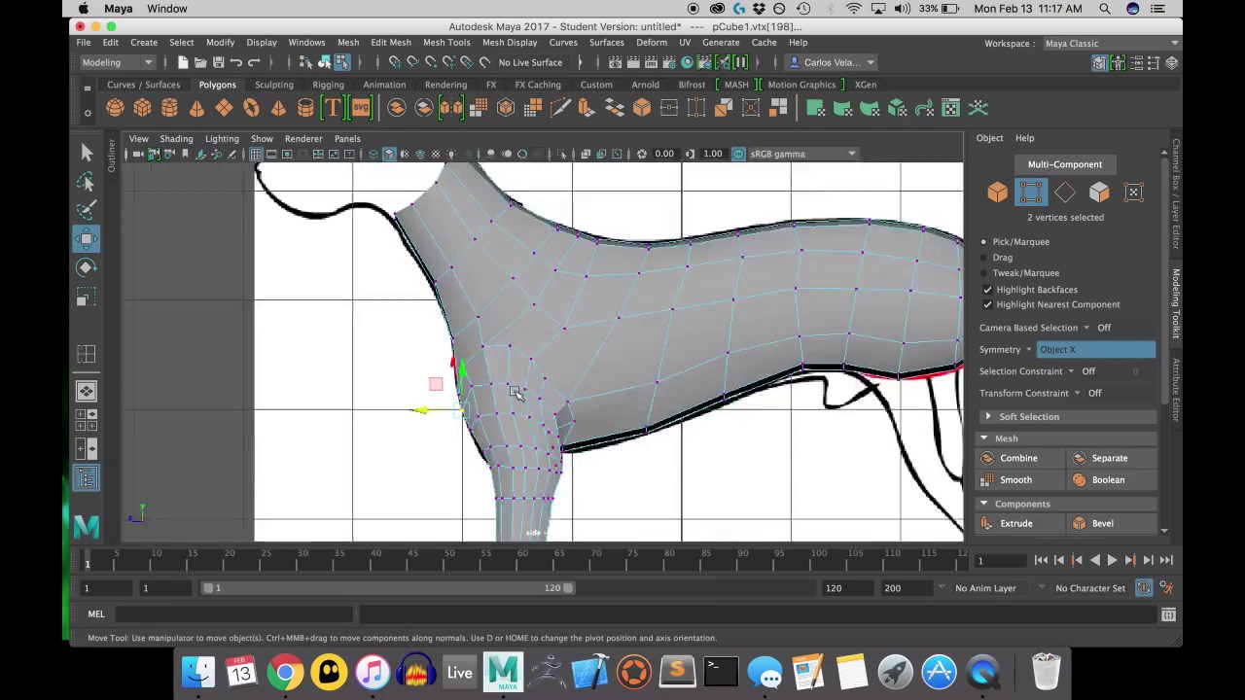Click the Object selection cube icon in toolkit
The image size is (1245, 700).
coord(997,192)
